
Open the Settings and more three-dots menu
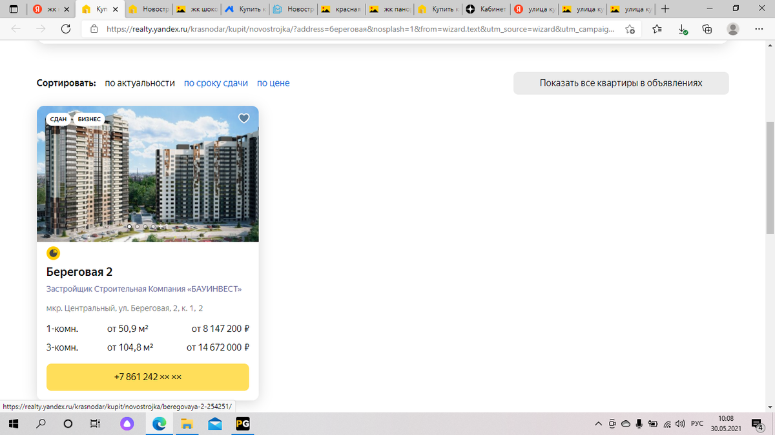[759, 29]
